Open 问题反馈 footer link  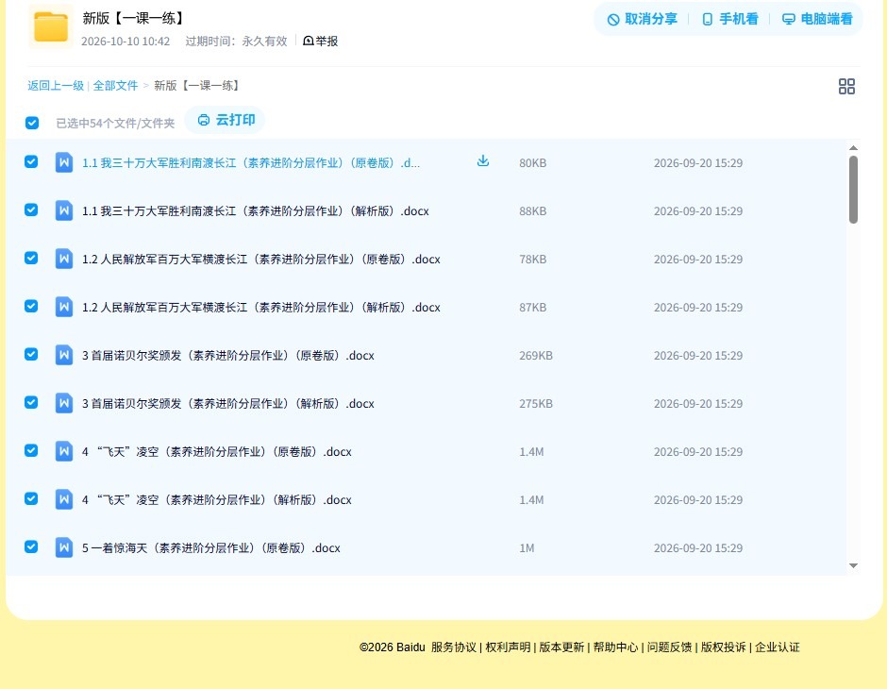(669, 647)
